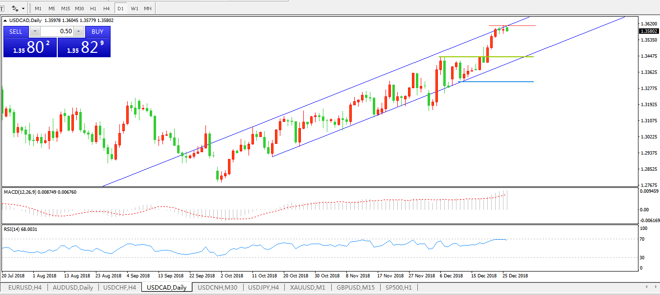This screenshot has width=660, height=295.
Task: Collapse the one-click trading panel triangle
Action: tap(5, 21)
